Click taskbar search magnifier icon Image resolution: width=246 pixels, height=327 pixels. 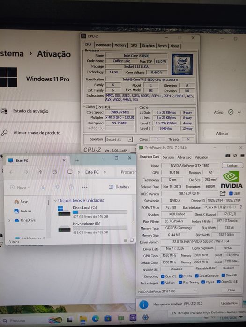(x=5, y=320)
